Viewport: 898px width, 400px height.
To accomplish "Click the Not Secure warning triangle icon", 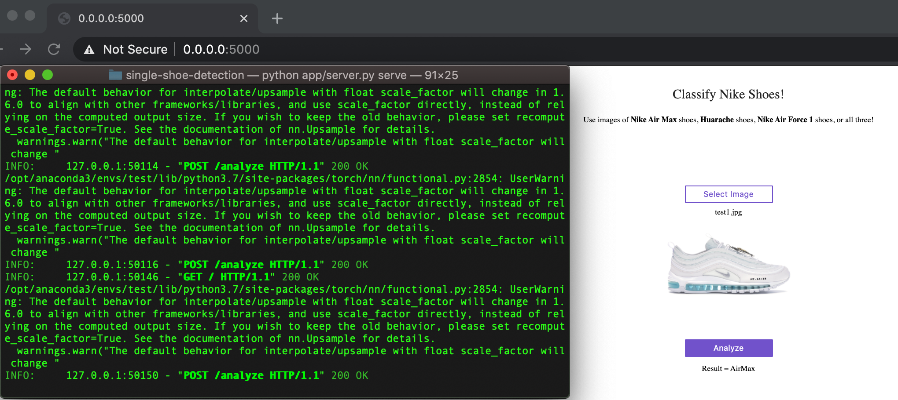I will click(x=89, y=50).
